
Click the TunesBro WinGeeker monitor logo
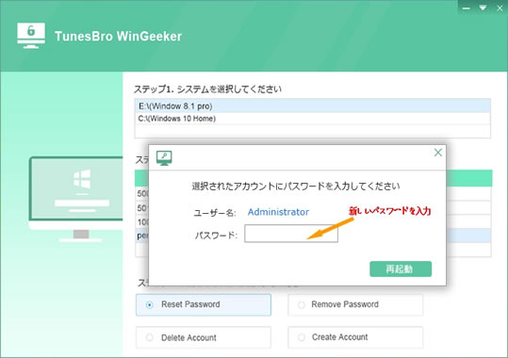point(31,35)
